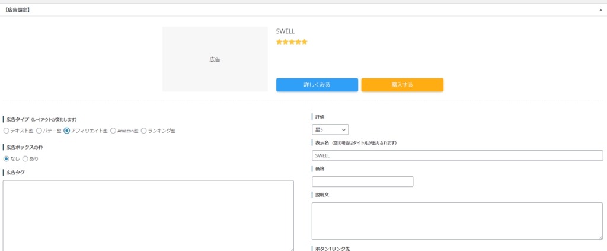Click the 詳しくみる blue button
Viewport: 607px width, 251px height.
pos(317,85)
